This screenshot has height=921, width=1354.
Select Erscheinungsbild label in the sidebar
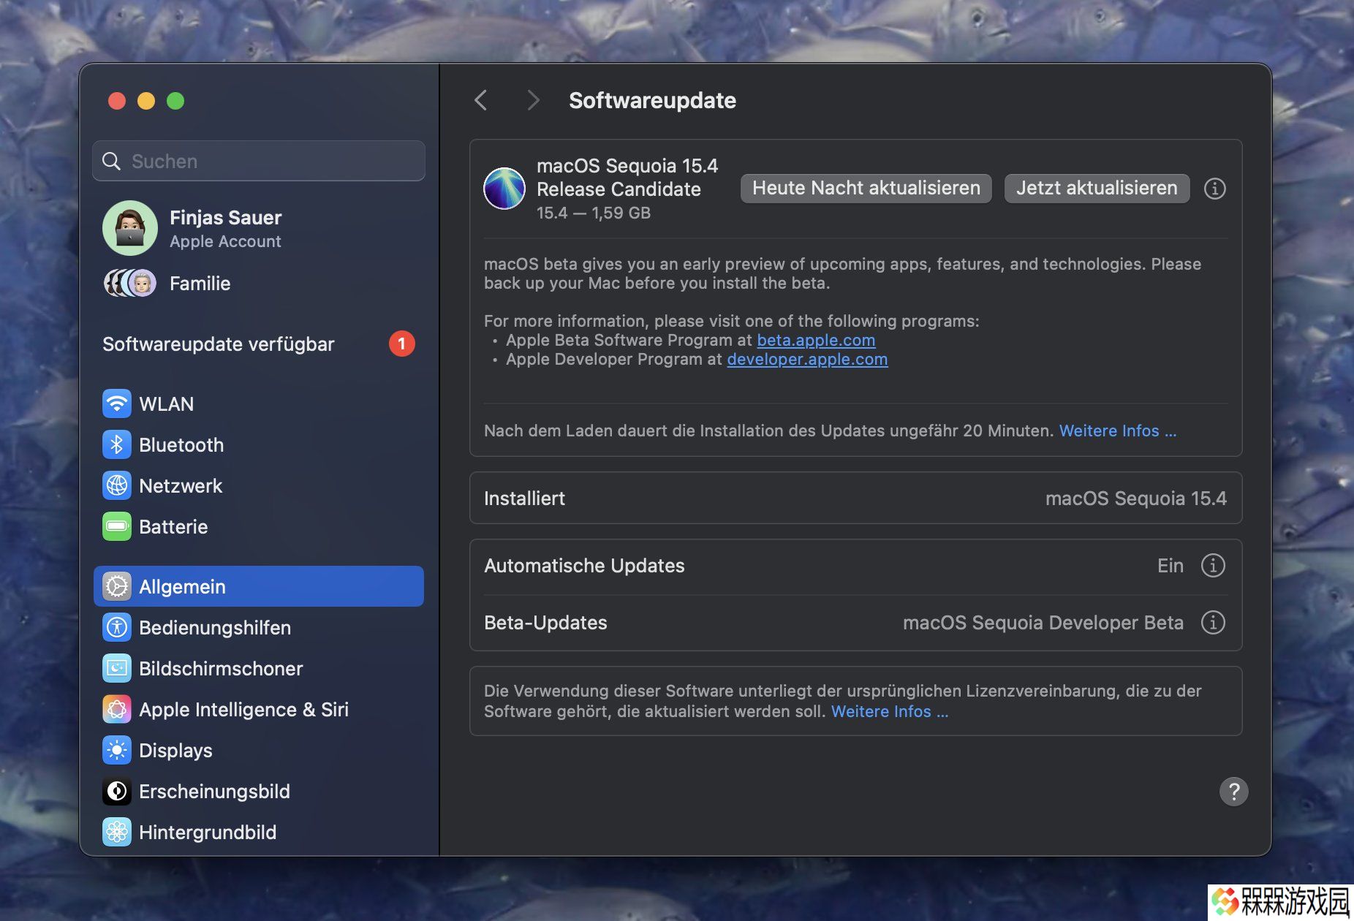click(x=214, y=791)
